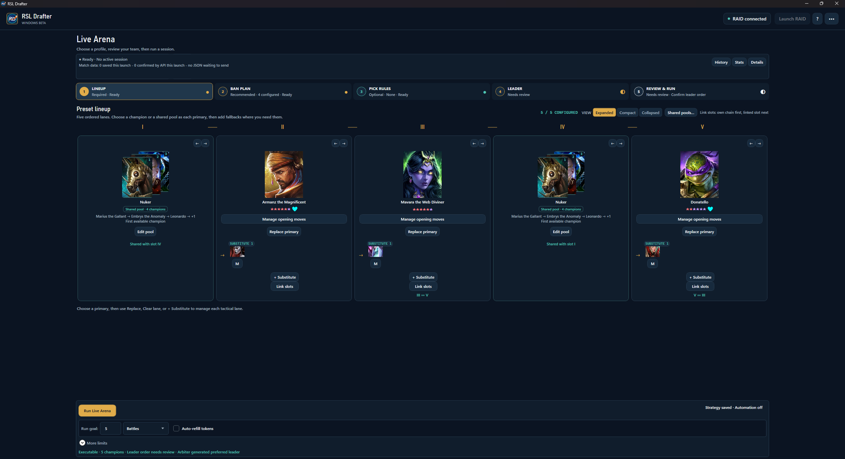Screen dimensions: 845x459
Task: Move Armanz lane left with arrow
Action: click(x=336, y=143)
